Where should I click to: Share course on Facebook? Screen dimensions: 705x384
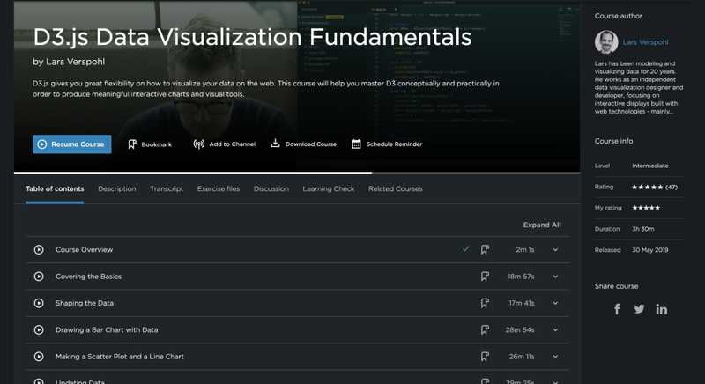point(618,309)
